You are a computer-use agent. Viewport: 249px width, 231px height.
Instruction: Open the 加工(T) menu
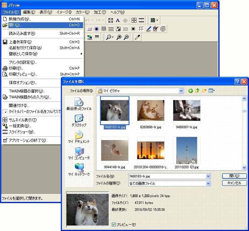click(100, 12)
